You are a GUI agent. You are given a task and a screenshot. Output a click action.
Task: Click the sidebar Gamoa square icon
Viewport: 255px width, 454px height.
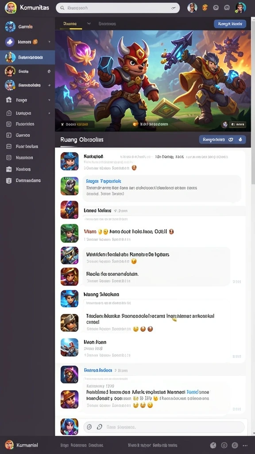(x=9, y=135)
